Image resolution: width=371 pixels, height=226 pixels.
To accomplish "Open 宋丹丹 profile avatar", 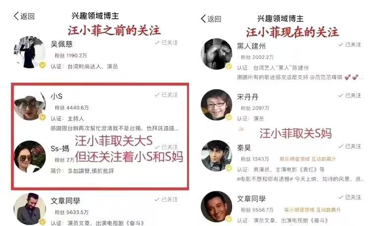I will (x=217, y=105).
